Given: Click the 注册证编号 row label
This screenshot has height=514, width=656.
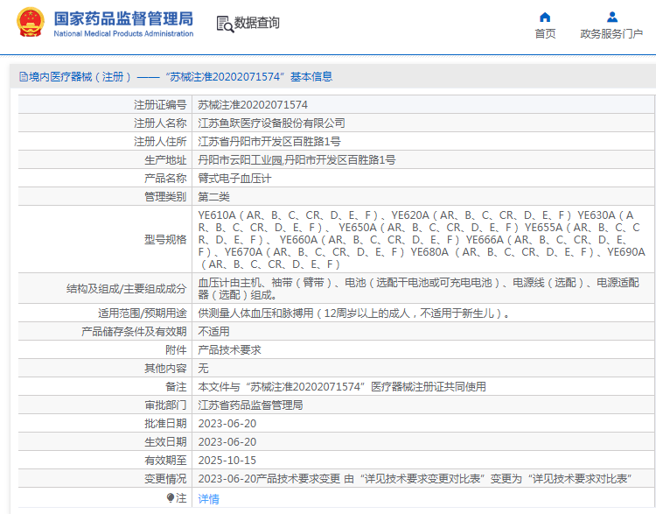Looking at the screenshot, I should (160, 105).
